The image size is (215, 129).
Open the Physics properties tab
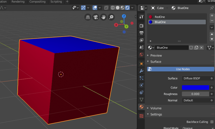click(x=141, y=85)
